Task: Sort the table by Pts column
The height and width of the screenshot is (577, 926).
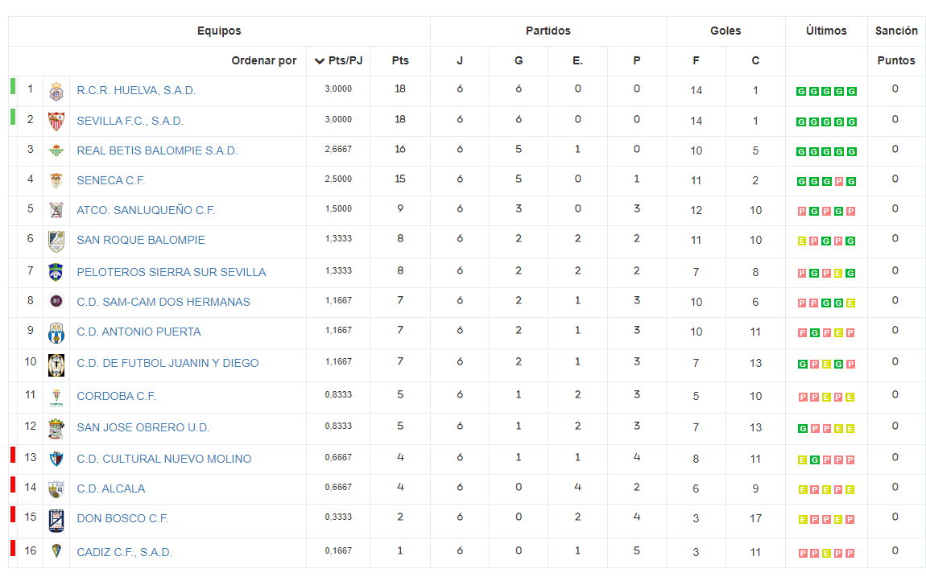Action: [400, 61]
